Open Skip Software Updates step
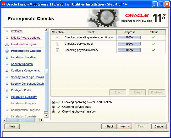The height and width of the screenshot is (138, 171). tap(26, 38)
